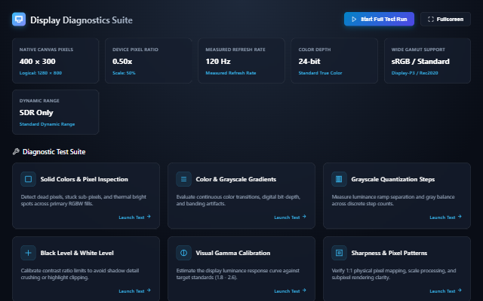Click the Sharpness & Pixel Patterns icon
The width and height of the screenshot is (483, 301).
click(339, 253)
